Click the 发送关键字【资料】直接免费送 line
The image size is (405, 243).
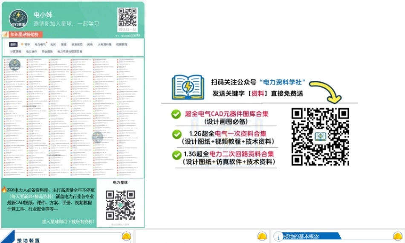point(258,93)
